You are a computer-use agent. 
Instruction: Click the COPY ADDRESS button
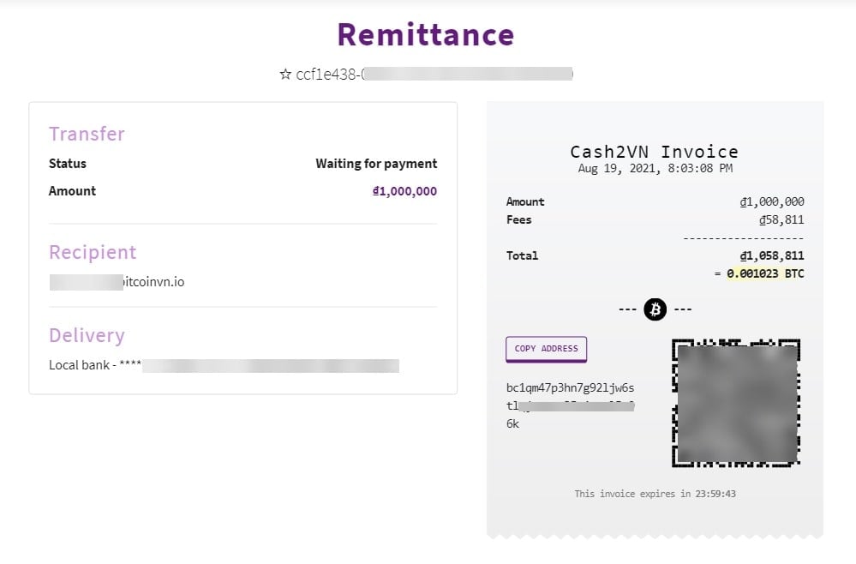click(546, 349)
